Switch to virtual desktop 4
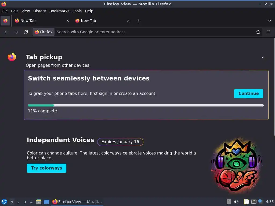 tap(31, 202)
